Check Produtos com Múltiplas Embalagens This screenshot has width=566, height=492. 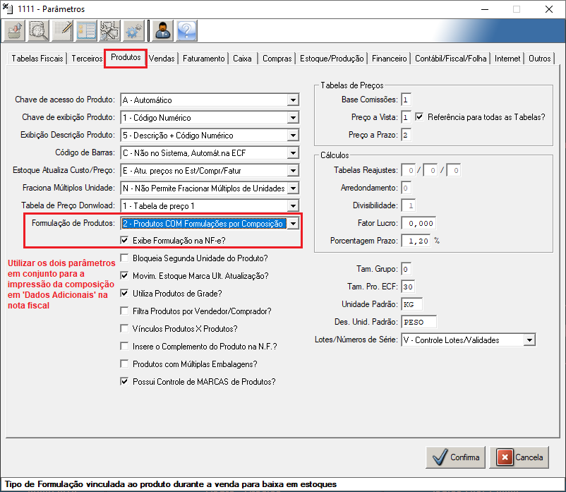(124, 364)
